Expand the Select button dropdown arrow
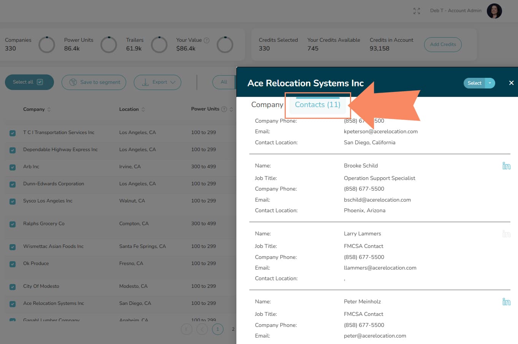 tap(490, 83)
